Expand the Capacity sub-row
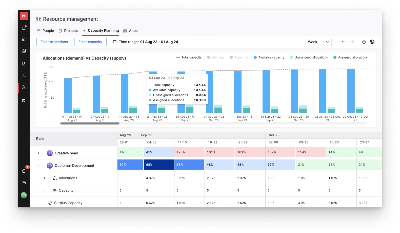Image resolution: width=400 pixels, height=233 pixels. pyautogui.click(x=45, y=190)
